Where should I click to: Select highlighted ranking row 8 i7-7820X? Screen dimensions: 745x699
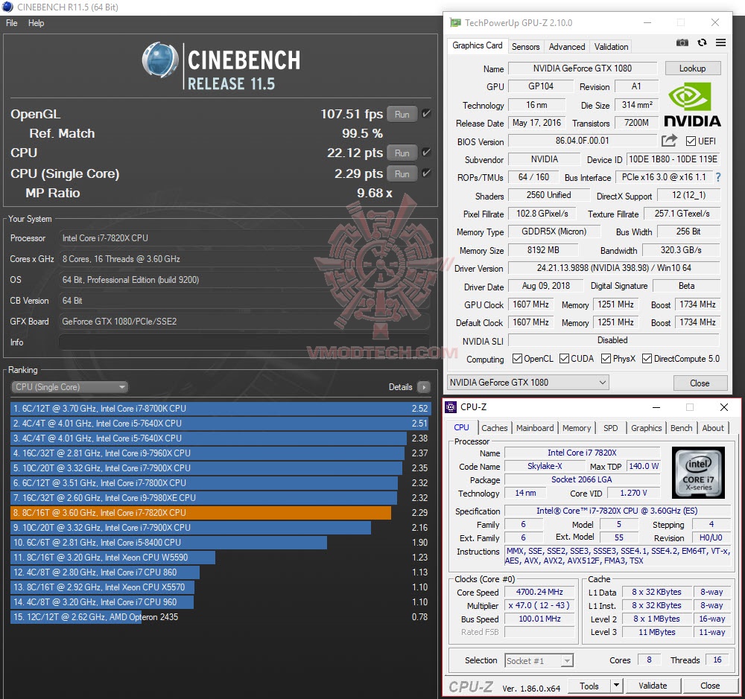coord(221,512)
